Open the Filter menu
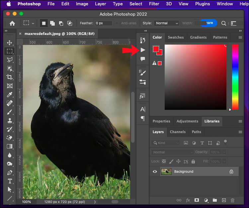Viewport: 249px width, 208px height. [154, 4]
